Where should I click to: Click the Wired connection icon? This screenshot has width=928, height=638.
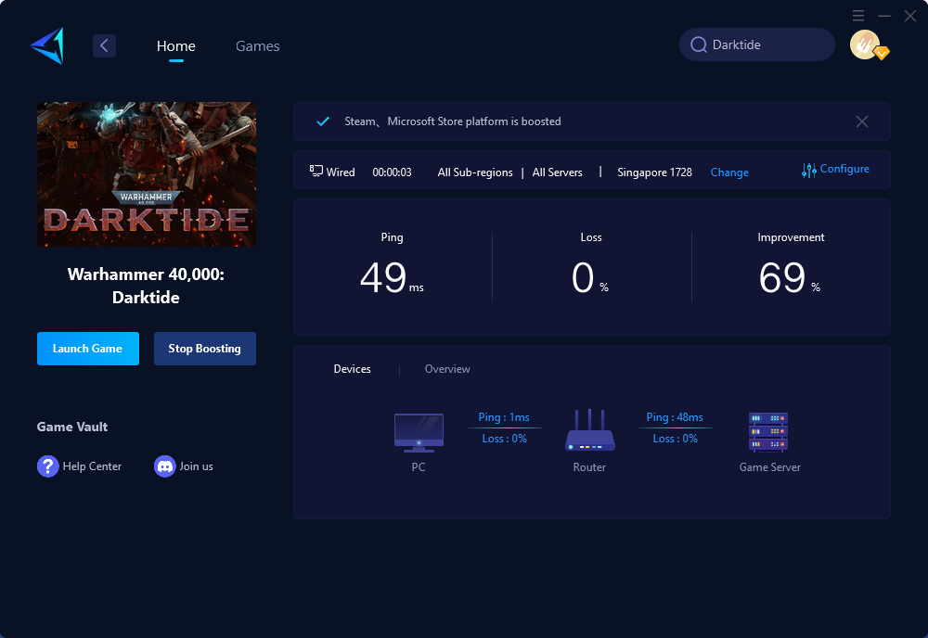[x=316, y=172]
